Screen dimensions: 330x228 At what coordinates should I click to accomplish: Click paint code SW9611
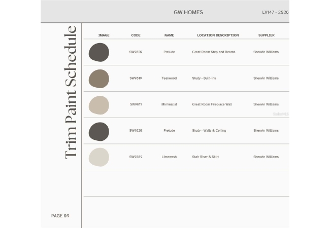[x=136, y=104]
